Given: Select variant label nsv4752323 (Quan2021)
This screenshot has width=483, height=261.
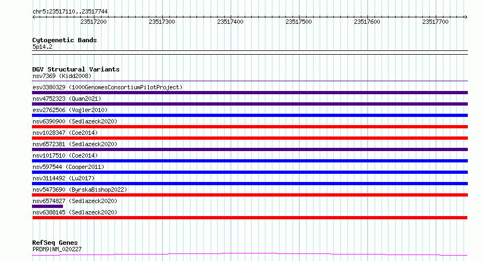Looking at the screenshot, I should [x=67, y=99].
